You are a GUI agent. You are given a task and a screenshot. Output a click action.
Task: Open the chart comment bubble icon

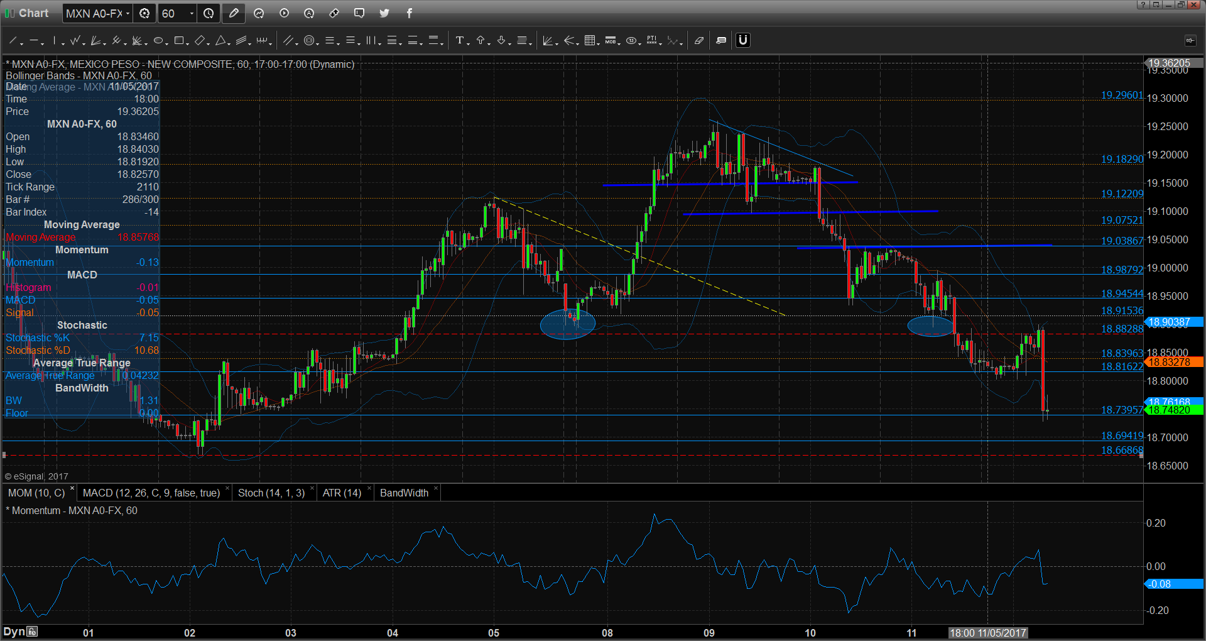click(x=359, y=13)
